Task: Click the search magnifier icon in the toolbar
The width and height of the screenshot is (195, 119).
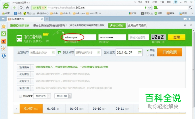Action: (190, 8)
